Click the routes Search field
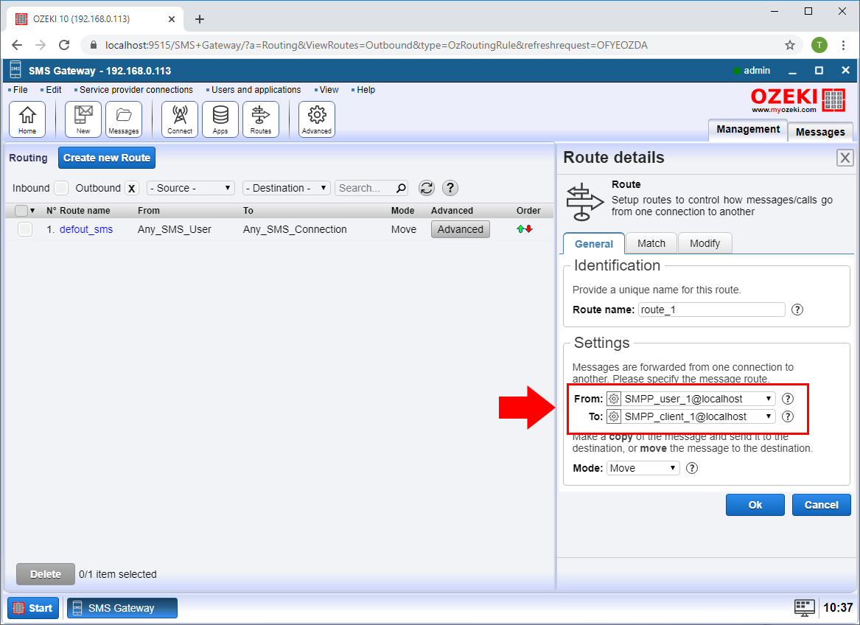Screen dimensions: 860x625 click(366, 188)
